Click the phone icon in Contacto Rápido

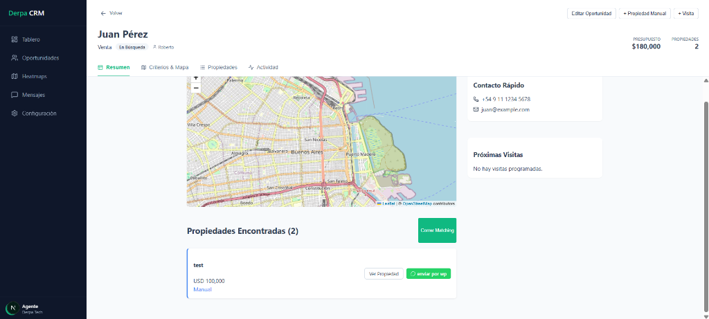[x=476, y=99]
